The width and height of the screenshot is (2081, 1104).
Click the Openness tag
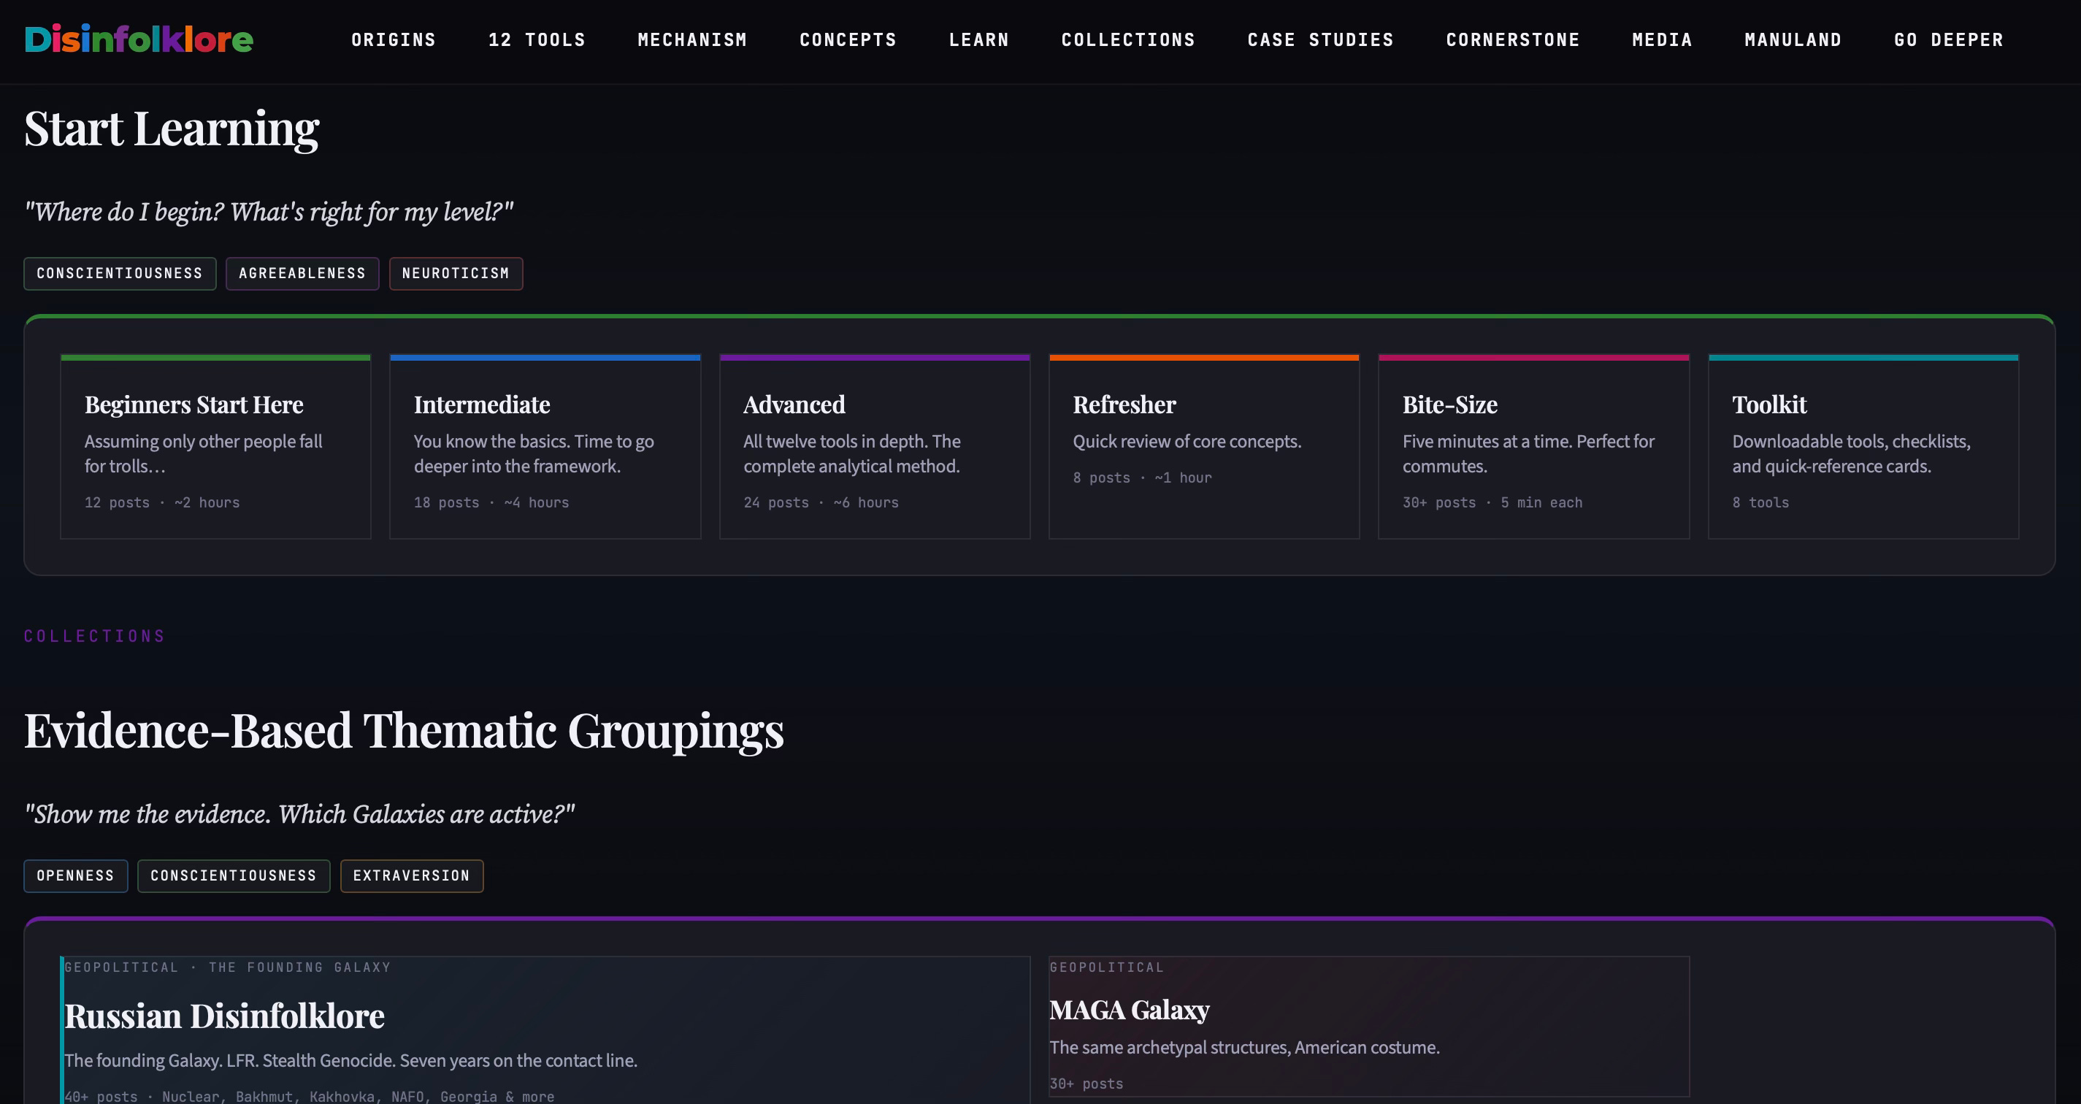[x=75, y=875]
